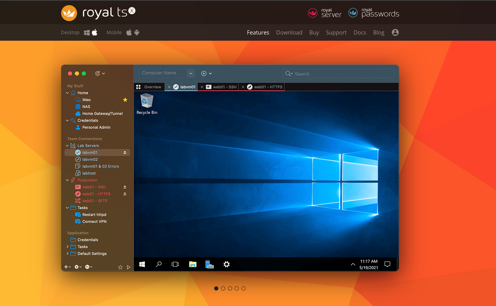The width and height of the screenshot is (496, 306).
Task: Click the eject icon next to labvm01
Action: [x=125, y=152]
